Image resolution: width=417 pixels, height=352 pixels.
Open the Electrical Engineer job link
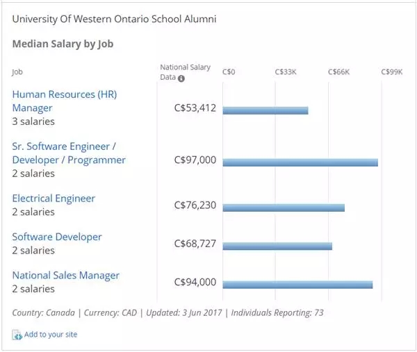coord(54,199)
